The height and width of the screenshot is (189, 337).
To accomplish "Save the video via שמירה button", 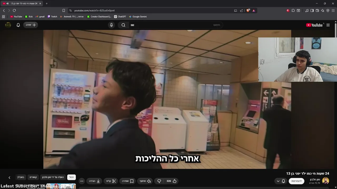I will tap(128, 181).
